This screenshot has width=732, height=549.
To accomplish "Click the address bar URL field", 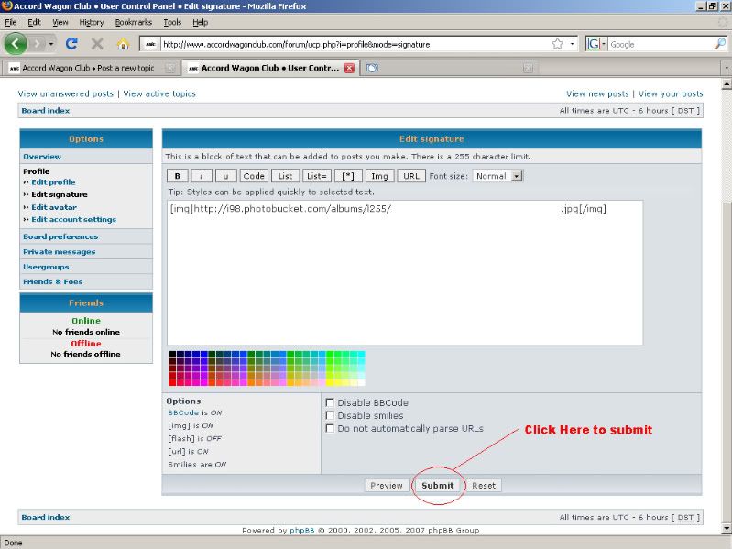I will [x=355, y=44].
